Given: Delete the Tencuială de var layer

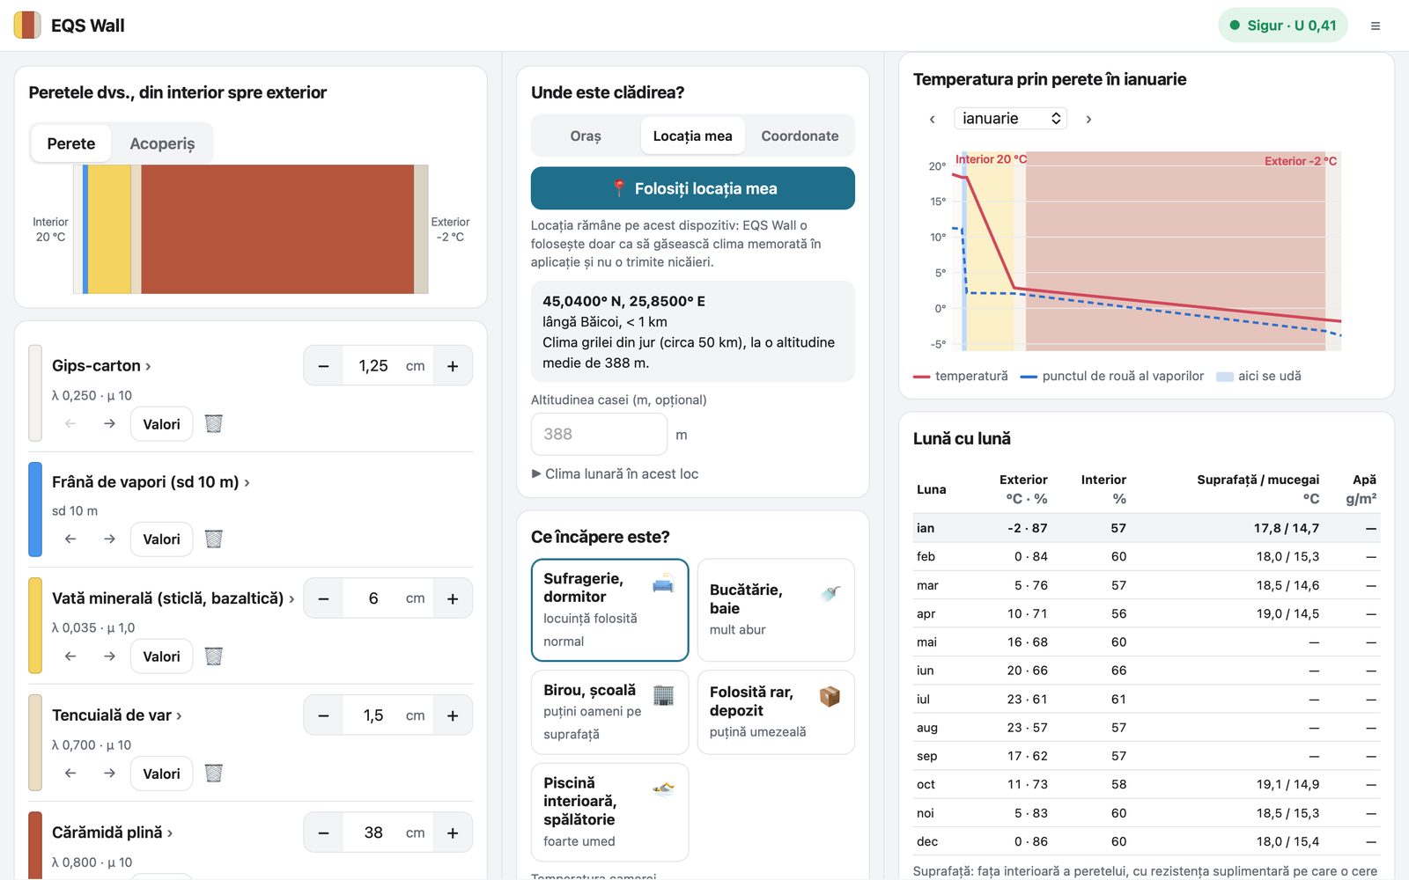Looking at the screenshot, I should coord(213,774).
